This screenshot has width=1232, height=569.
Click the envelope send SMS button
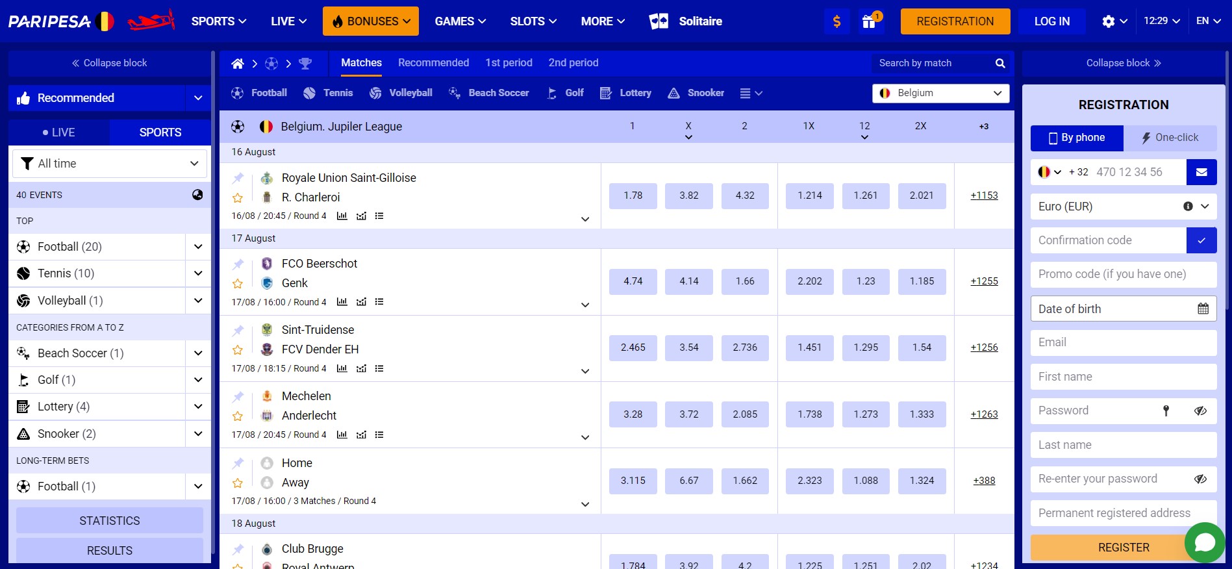(x=1201, y=172)
